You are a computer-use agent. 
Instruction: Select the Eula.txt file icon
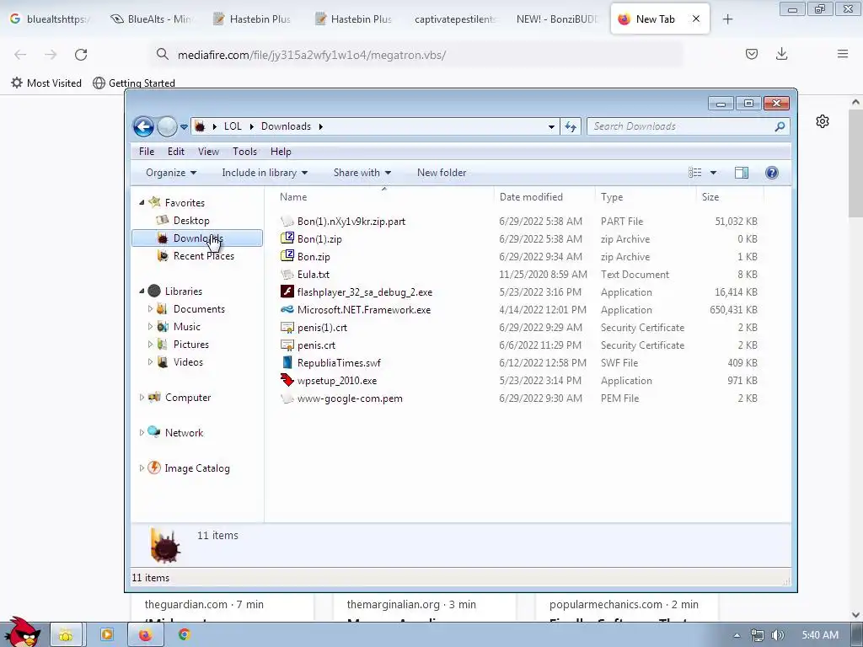tap(287, 274)
